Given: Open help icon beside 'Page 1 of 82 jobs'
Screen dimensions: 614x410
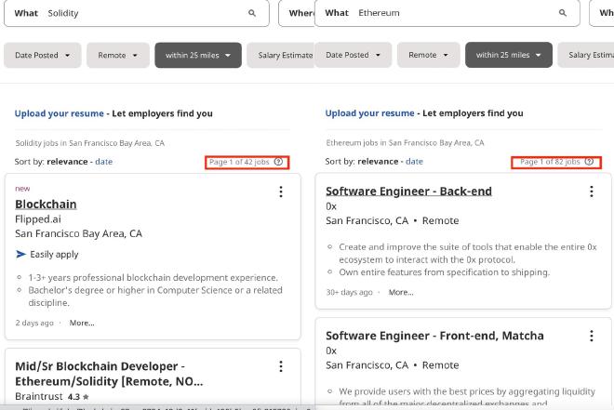Looking at the screenshot, I should click(589, 161).
